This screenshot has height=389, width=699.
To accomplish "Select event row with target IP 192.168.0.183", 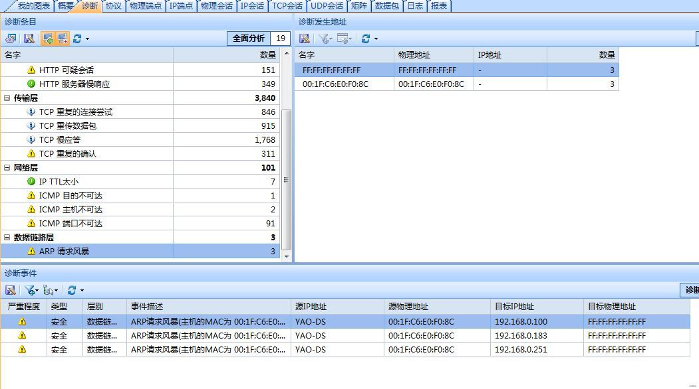I will pyautogui.click(x=521, y=336).
